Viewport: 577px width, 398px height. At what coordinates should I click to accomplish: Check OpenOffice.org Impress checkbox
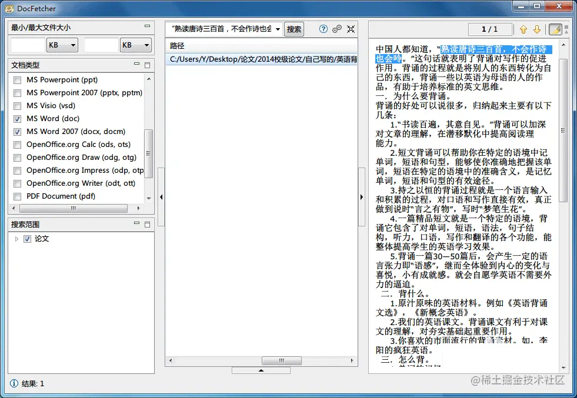(x=17, y=170)
